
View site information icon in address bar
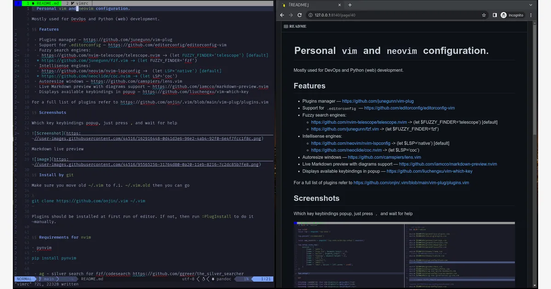311,15
